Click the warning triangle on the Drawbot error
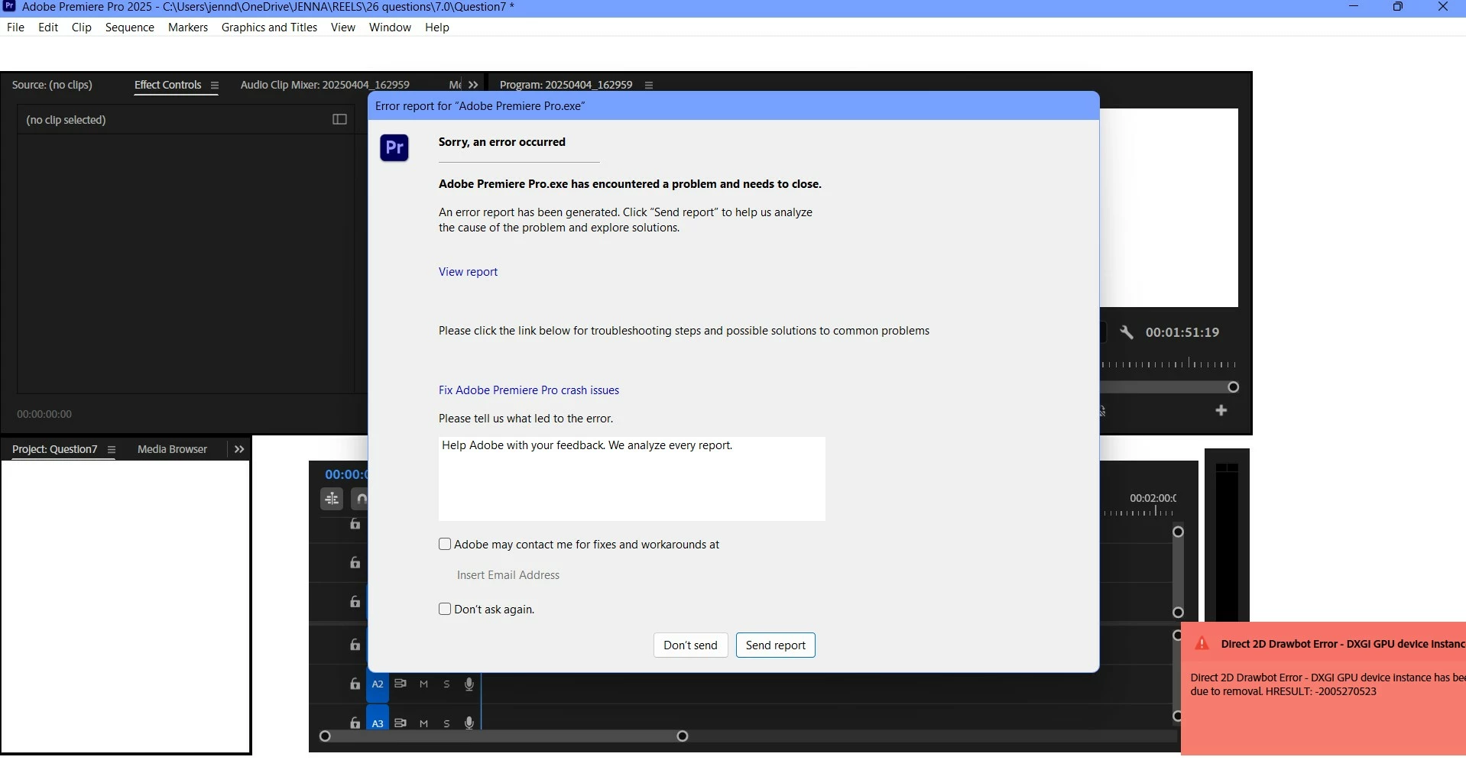 (1202, 643)
